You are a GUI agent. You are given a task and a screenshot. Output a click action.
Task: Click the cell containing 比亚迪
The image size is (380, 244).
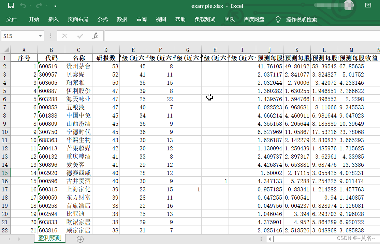click(x=78, y=214)
